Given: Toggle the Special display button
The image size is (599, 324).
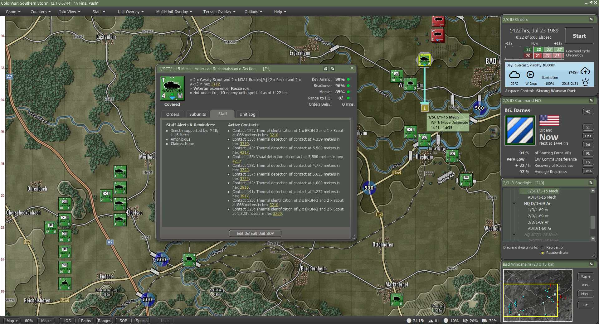Looking at the screenshot, I should [142, 321].
